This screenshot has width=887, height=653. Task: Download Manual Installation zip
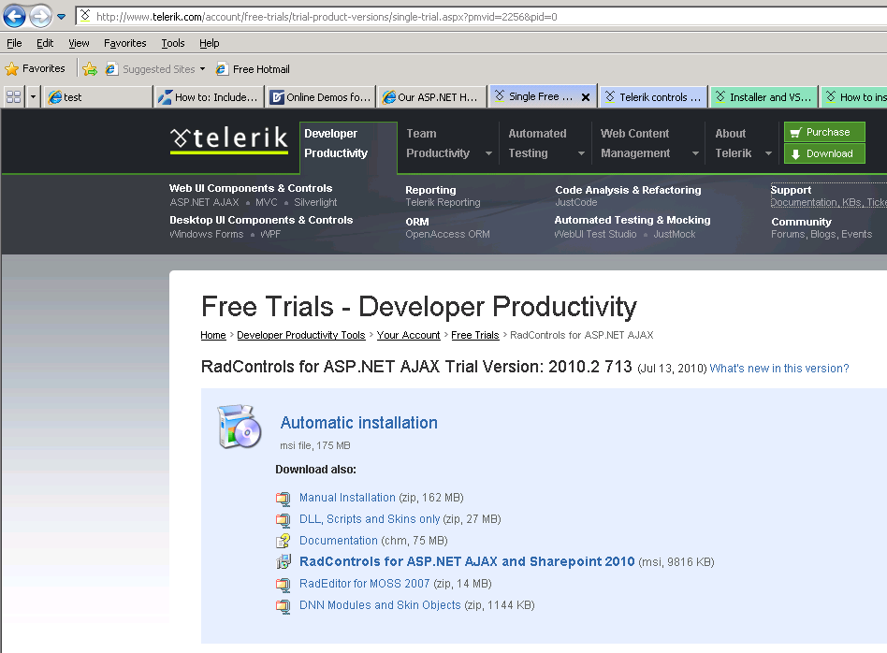[x=347, y=498]
